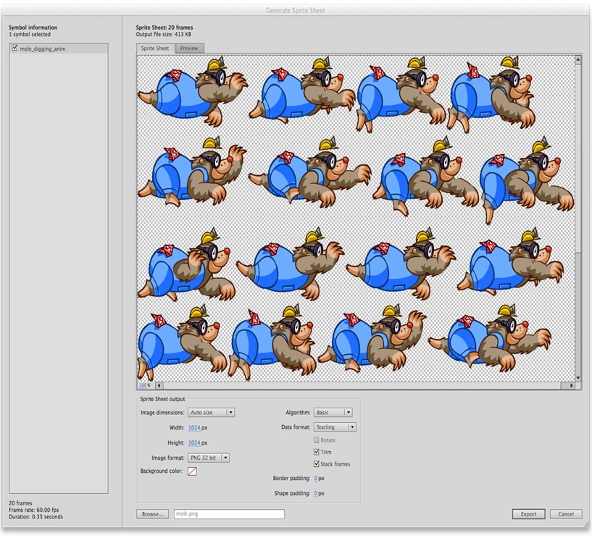The width and height of the screenshot is (592, 538).
Task: Switch to the Preview tab
Action: click(x=189, y=49)
